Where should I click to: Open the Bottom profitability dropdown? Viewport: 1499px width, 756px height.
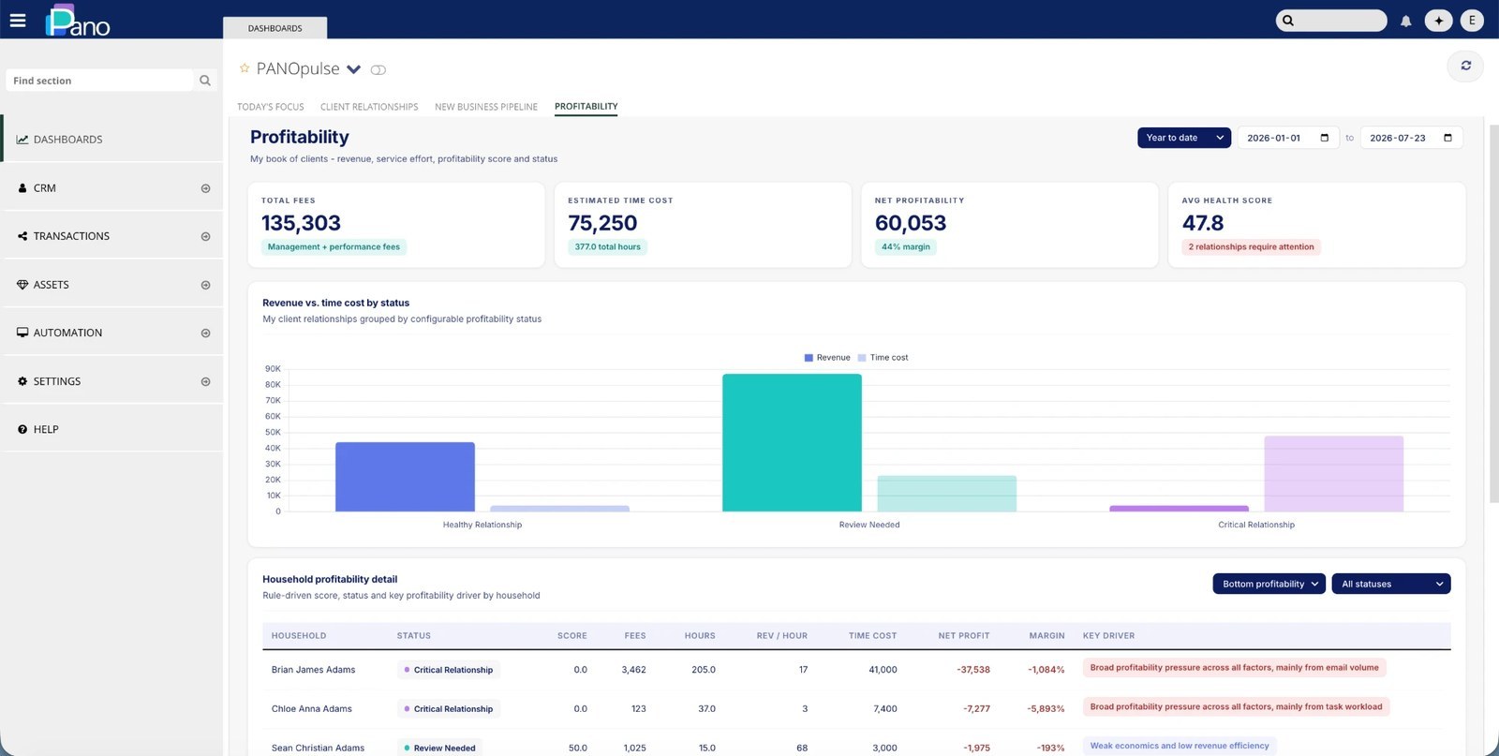pos(1269,584)
